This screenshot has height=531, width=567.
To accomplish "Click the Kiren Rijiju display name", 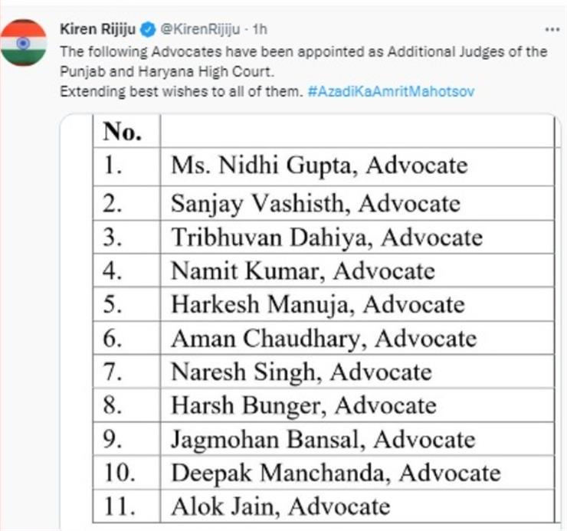I will tap(97, 29).
